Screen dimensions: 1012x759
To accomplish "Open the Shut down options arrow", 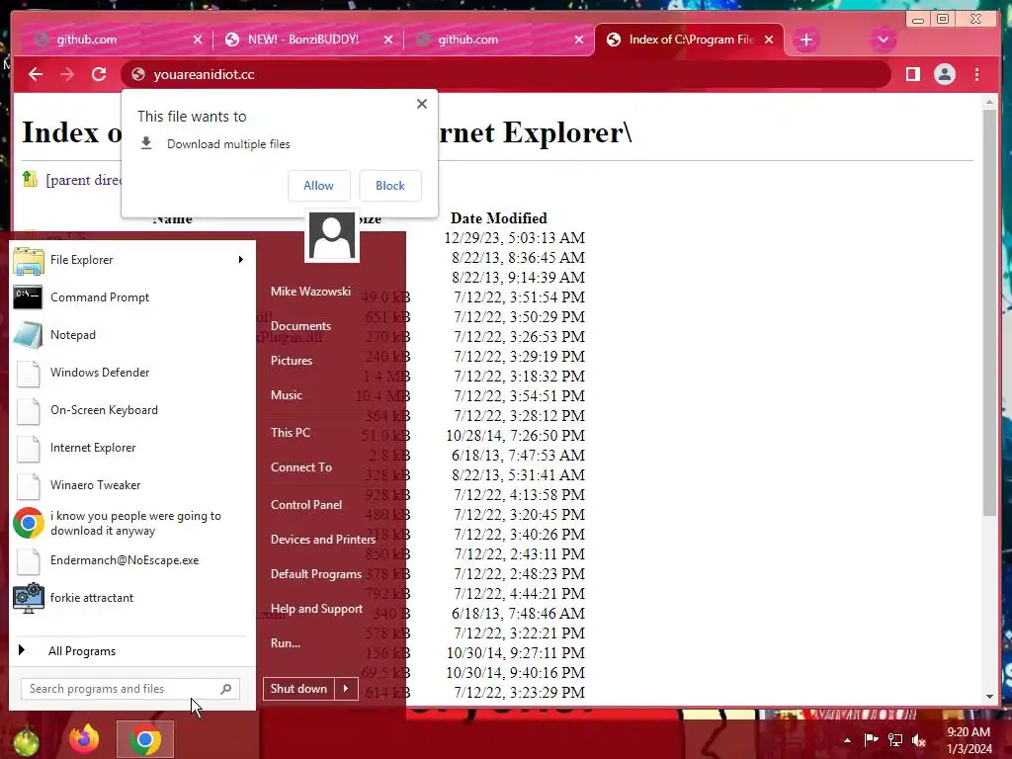I will pyautogui.click(x=346, y=689).
